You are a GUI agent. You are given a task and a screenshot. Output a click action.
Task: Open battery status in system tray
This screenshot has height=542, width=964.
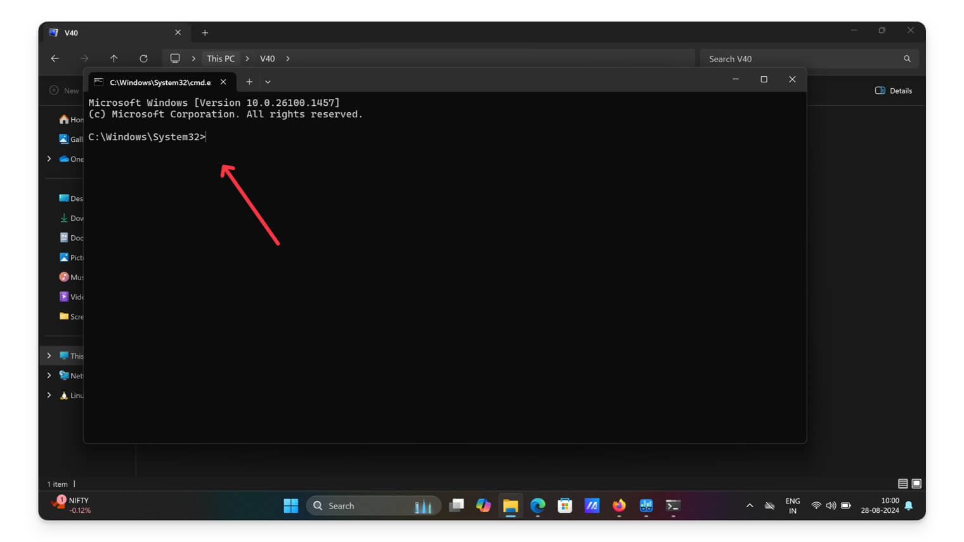pyautogui.click(x=846, y=505)
